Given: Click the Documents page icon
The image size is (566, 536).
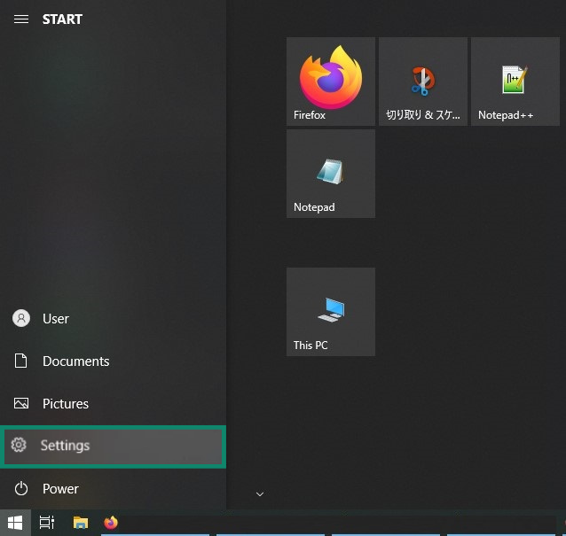Looking at the screenshot, I should tap(21, 361).
